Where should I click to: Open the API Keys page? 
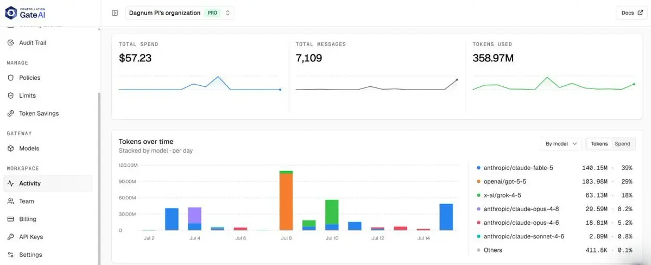click(48, 237)
